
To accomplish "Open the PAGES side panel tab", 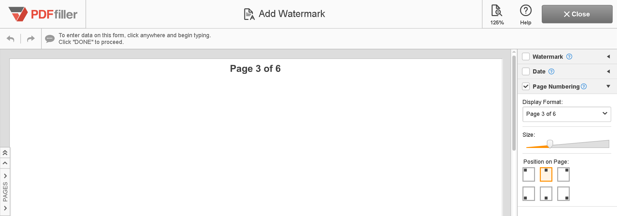I will [x=5, y=192].
